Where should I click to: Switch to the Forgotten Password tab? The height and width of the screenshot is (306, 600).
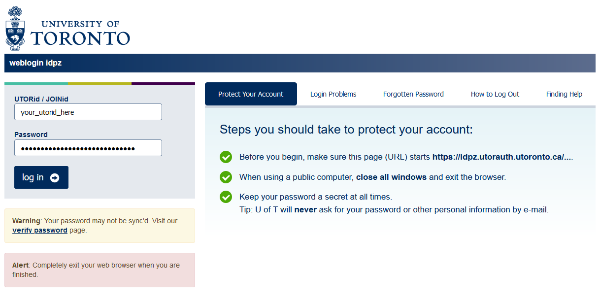point(413,94)
